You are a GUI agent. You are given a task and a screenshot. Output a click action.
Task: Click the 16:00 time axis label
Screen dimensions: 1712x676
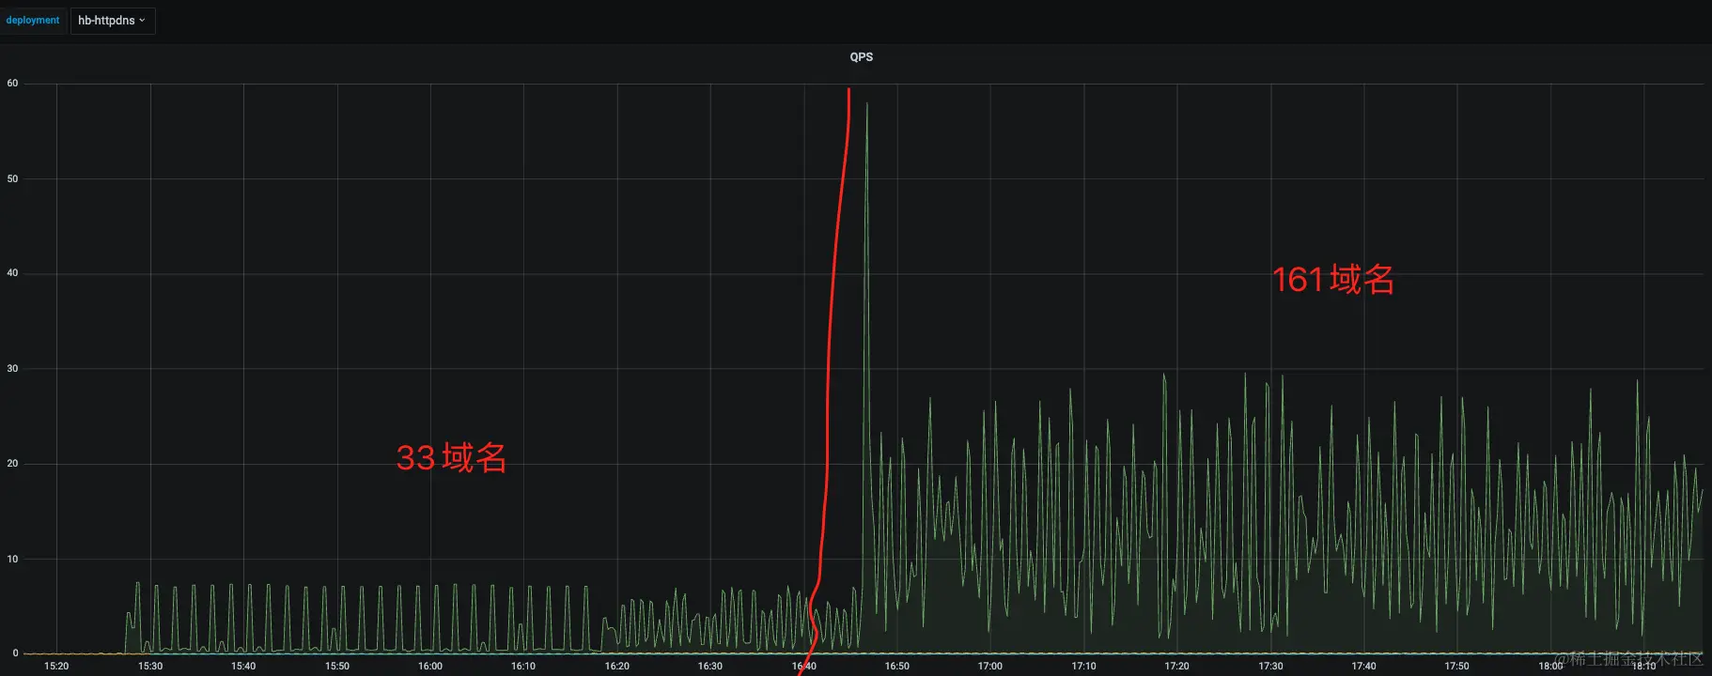pos(430,666)
